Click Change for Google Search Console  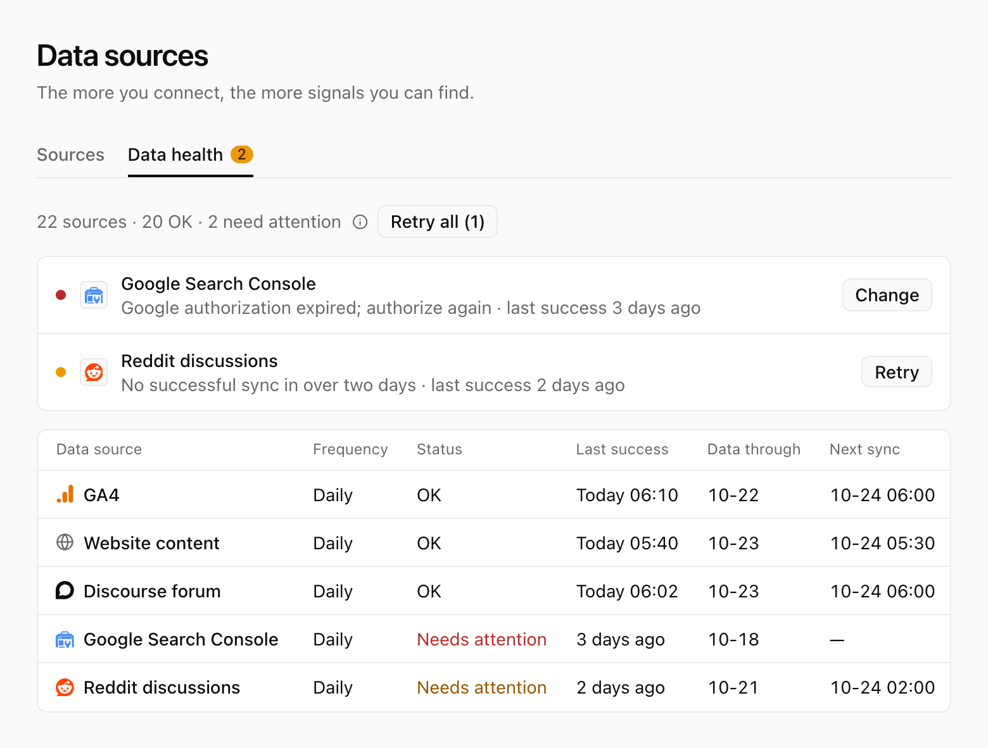[x=887, y=295]
